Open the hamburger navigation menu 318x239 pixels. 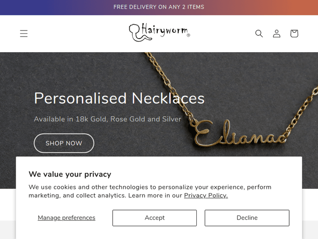24,34
